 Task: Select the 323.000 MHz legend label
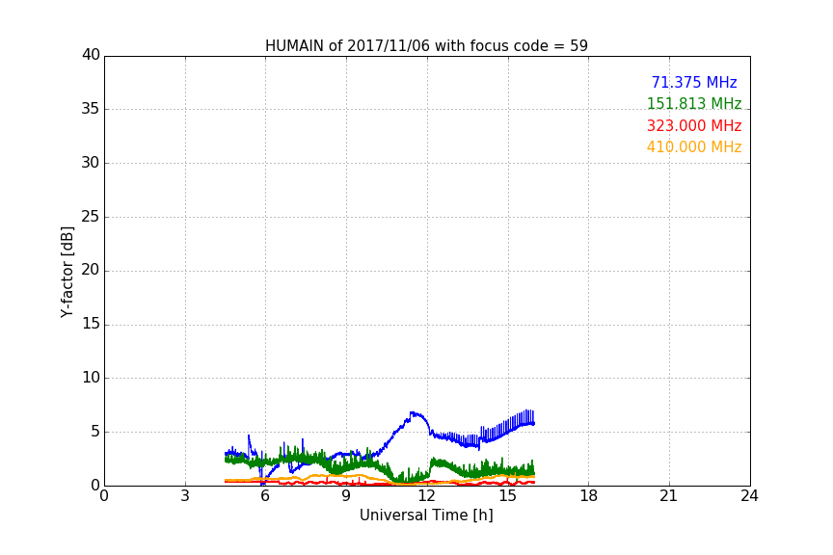point(694,126)
